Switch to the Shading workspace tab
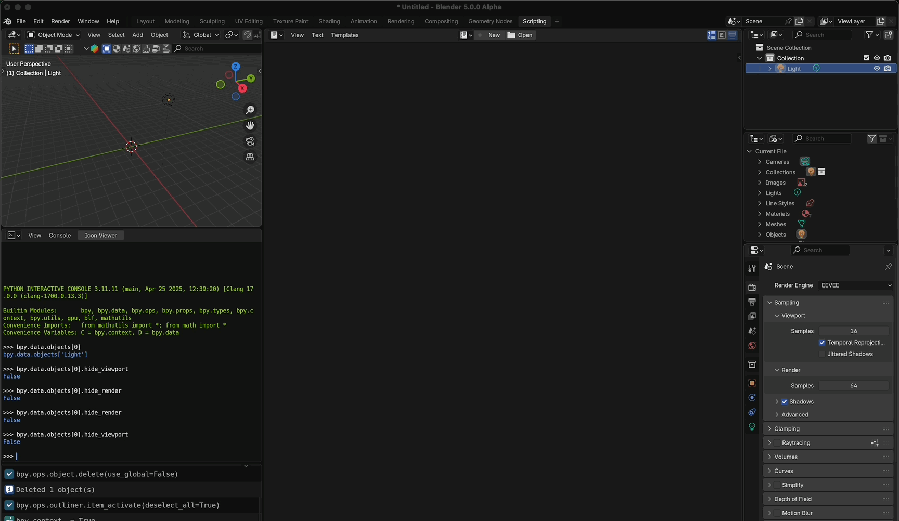Image resolution: width=899 pixels, height=521 pixels. pyautogui.click(x=329, y=21)
